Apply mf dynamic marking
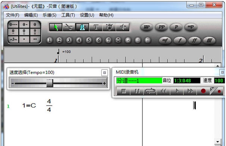Screen dimensions: 226x146 coord(165,40)
